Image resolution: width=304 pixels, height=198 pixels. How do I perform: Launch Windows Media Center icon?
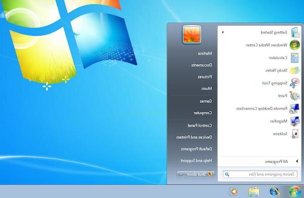coord(295,45)
